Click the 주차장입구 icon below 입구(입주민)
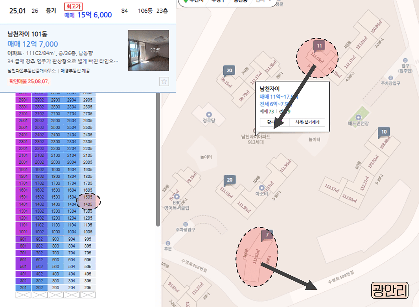The height and width of the screenshot is (307, 419). [390, 78]
